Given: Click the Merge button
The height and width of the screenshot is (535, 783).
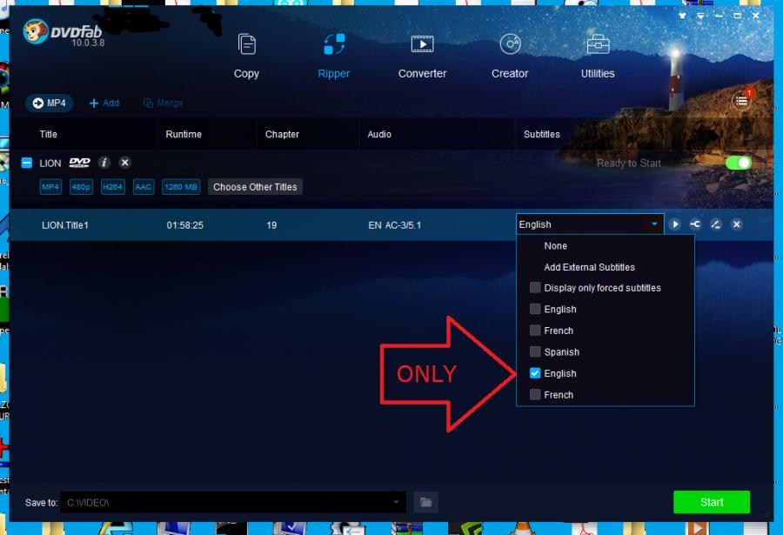Looking at the screenshot, I should point(164,103).
